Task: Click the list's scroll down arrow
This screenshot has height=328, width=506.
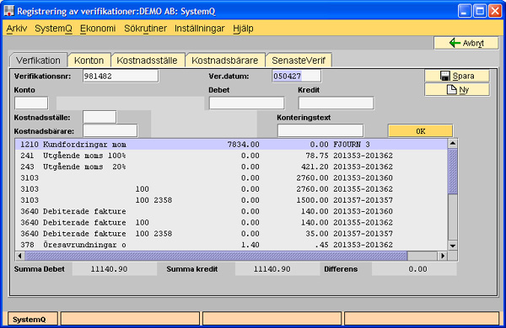Action: [x=453, y=246]
